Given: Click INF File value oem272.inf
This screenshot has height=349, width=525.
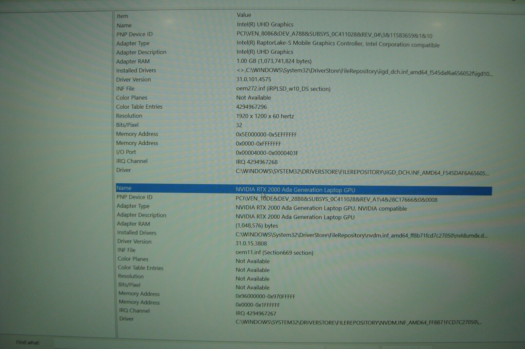Looking at the screenshot, I should pyautogui.click(x=283, y=89).
